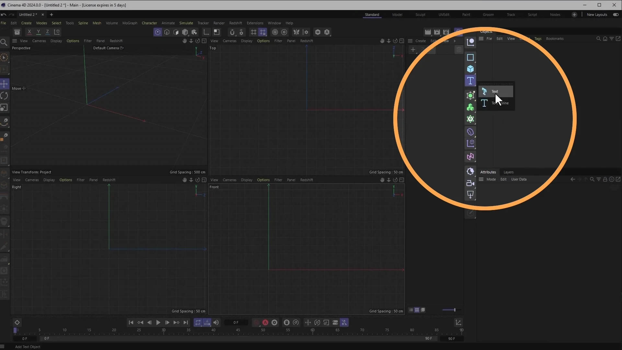Image resolution: width=622 pixels, height=350 pixels.
Task: Go to end of animation
Action: (186, 322)
